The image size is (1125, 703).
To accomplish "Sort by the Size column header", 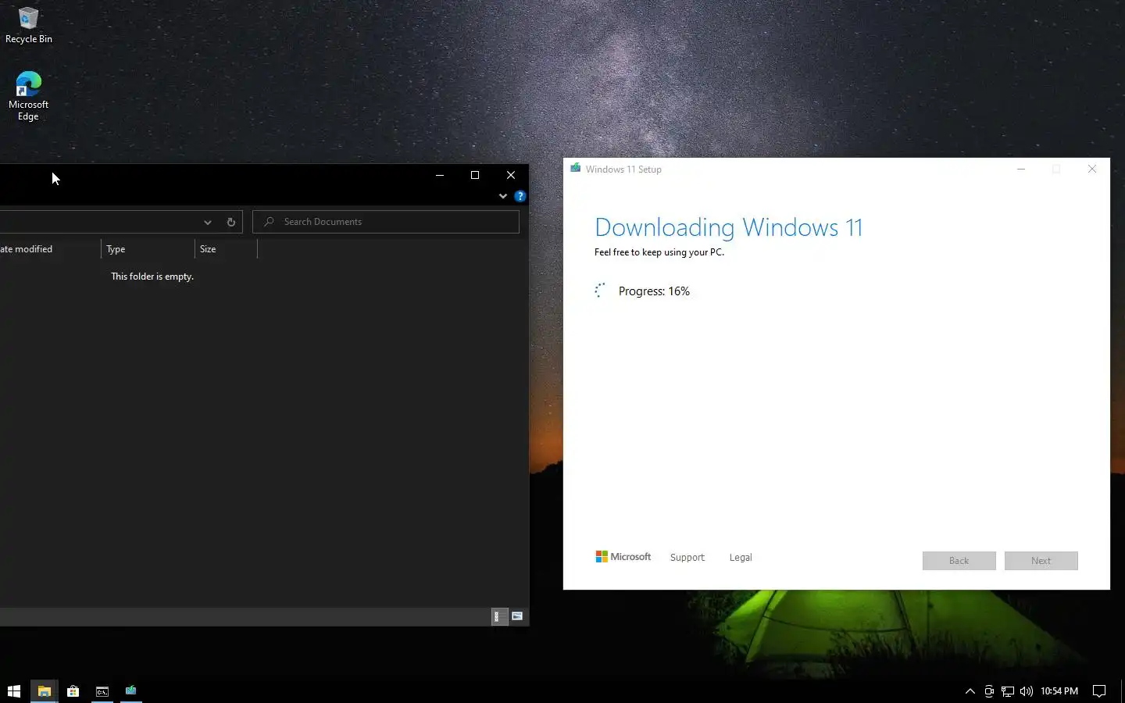I will tap(226, 249).
